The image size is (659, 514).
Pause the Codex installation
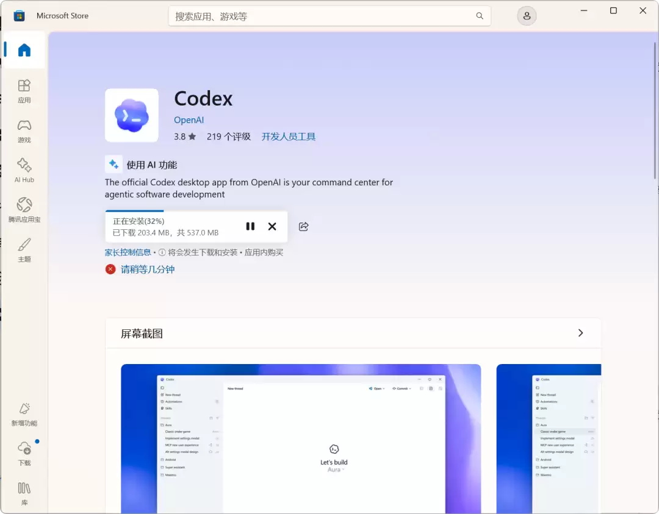tap(250, 226)
